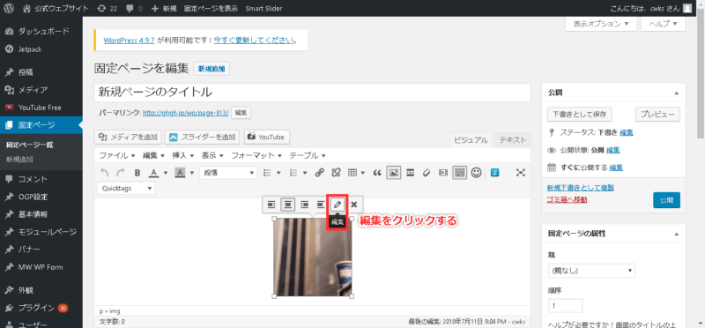
Task: Open the 挿入 menu
Action: [183, 155]
